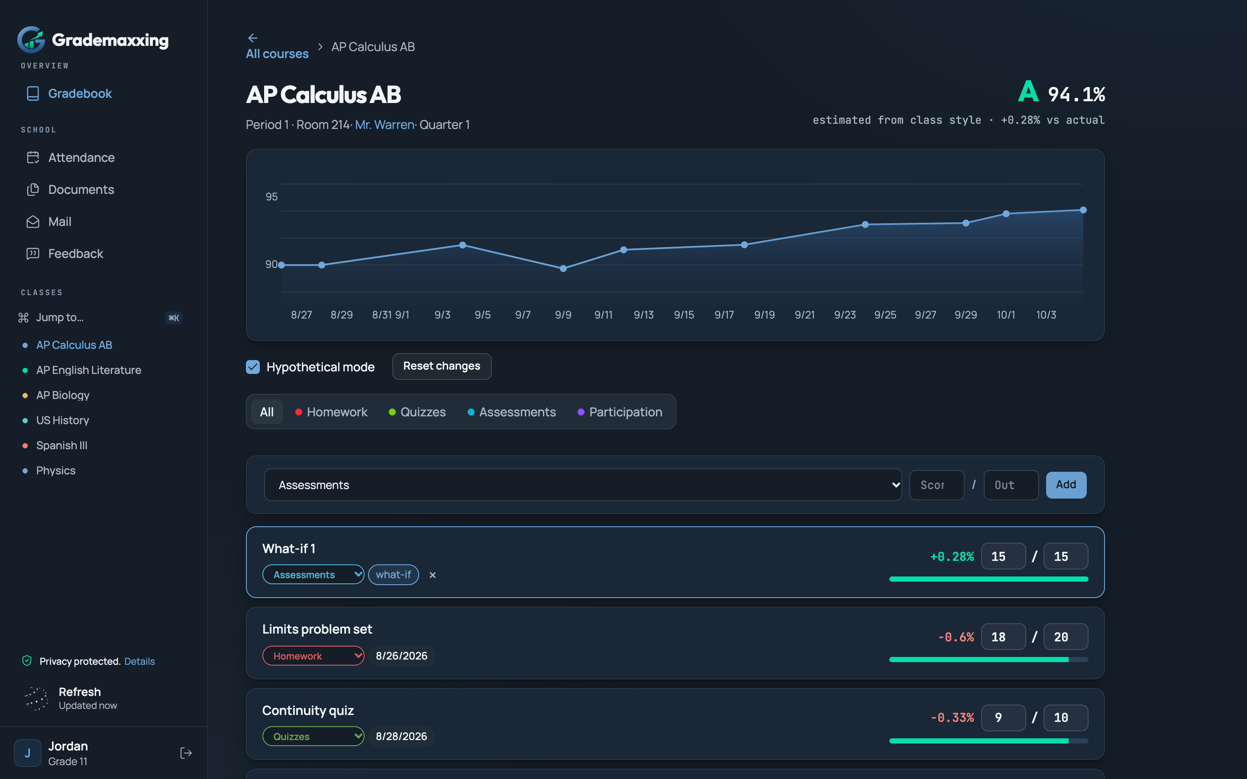Open the Assessments category dropdown for new score
Viewport: 1247px width, 779px height.
point(583,485)
